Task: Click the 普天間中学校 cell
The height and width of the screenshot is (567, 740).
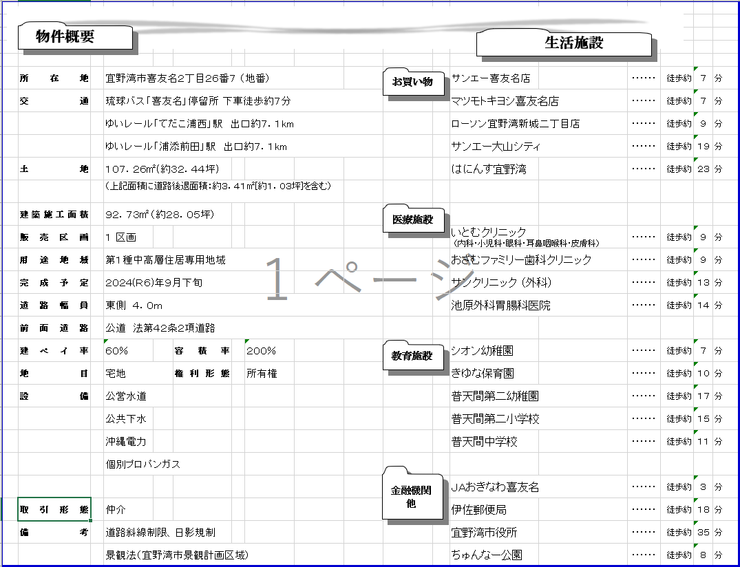Action: pyautogui.click(x=484, y=442)
